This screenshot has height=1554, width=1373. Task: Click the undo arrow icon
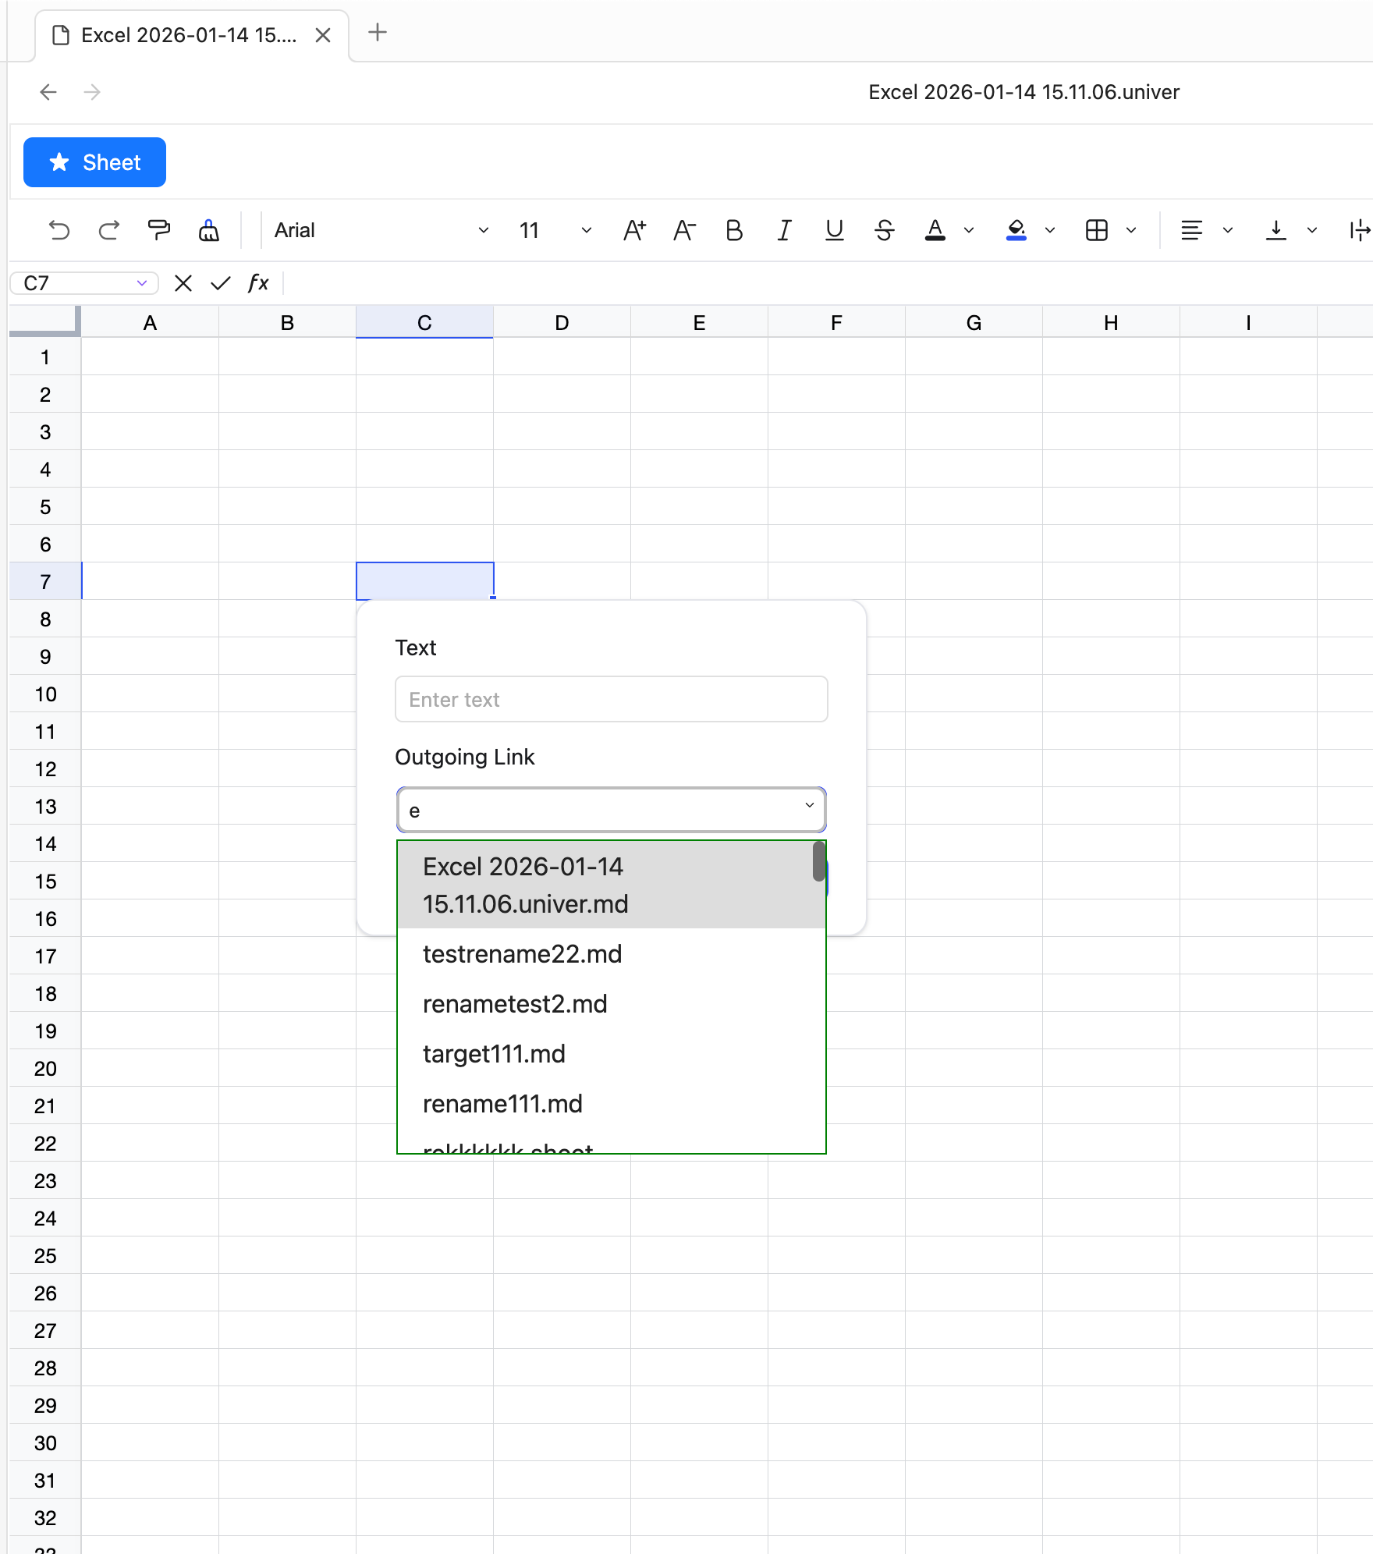59,230
